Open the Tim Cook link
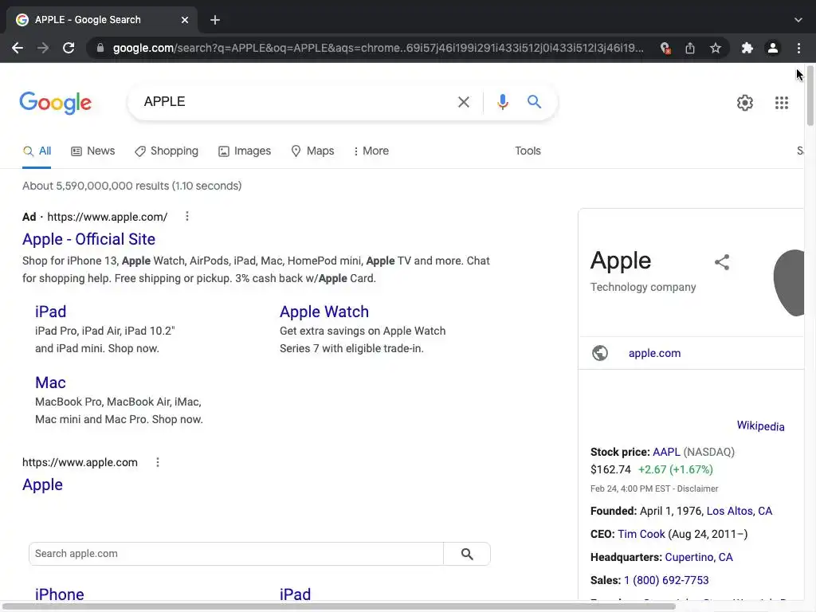Image resolution: width=816 pixels, height=612 pixels. click(x=641, y=534)
